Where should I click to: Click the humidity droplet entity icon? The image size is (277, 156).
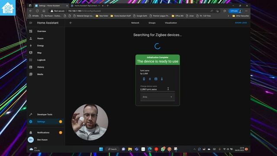pyautogui.click(x=150, y=79)
